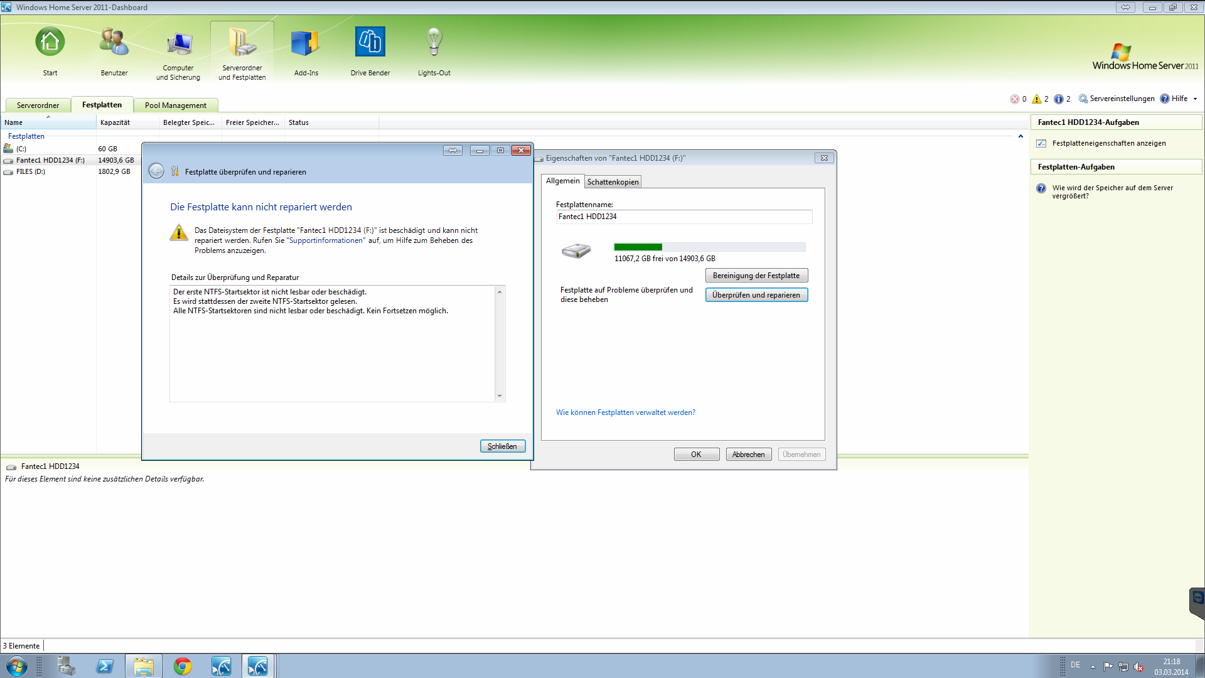Open the Add-Ins section
The height and width of the screenshot is (678, 1205).
coord(306,51)
